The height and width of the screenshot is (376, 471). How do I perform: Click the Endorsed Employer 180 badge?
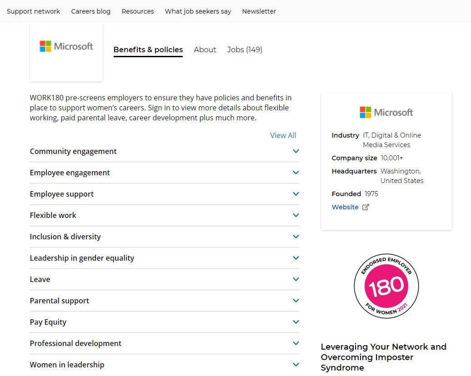(x=386, y=286)
